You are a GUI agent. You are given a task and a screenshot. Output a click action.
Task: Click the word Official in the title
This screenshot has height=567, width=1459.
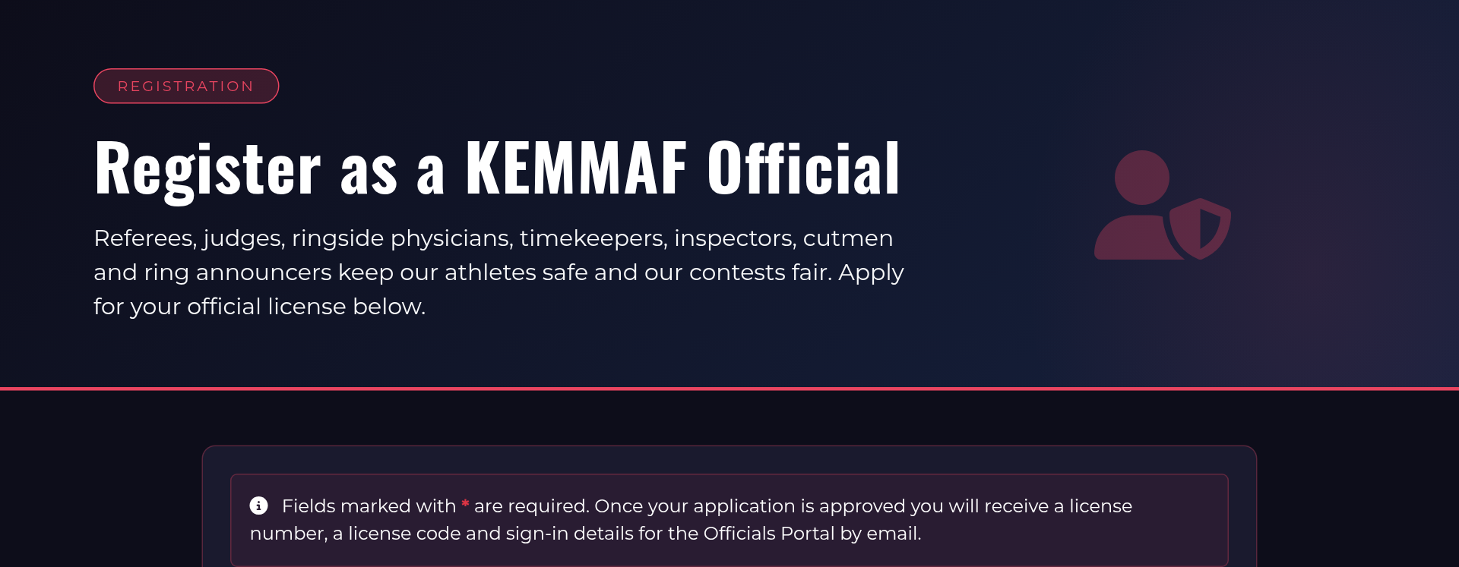pos(804,168)
